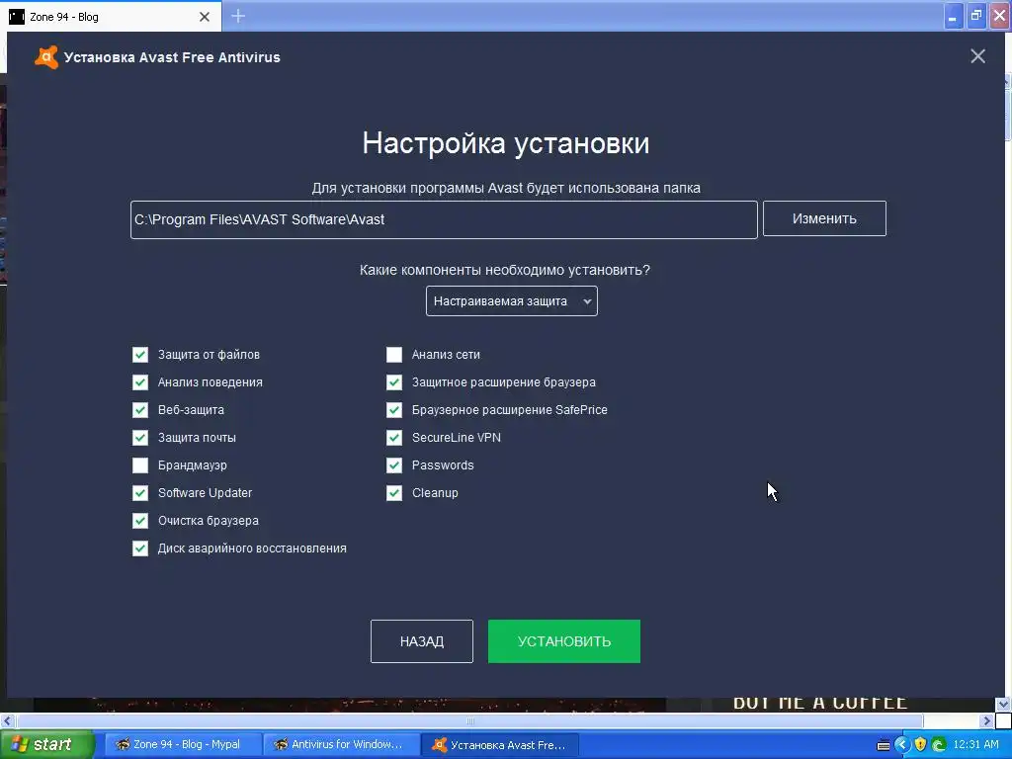Close the Zone 94 - Blog tab
The image size is (1012, 759).
(205, 17)
